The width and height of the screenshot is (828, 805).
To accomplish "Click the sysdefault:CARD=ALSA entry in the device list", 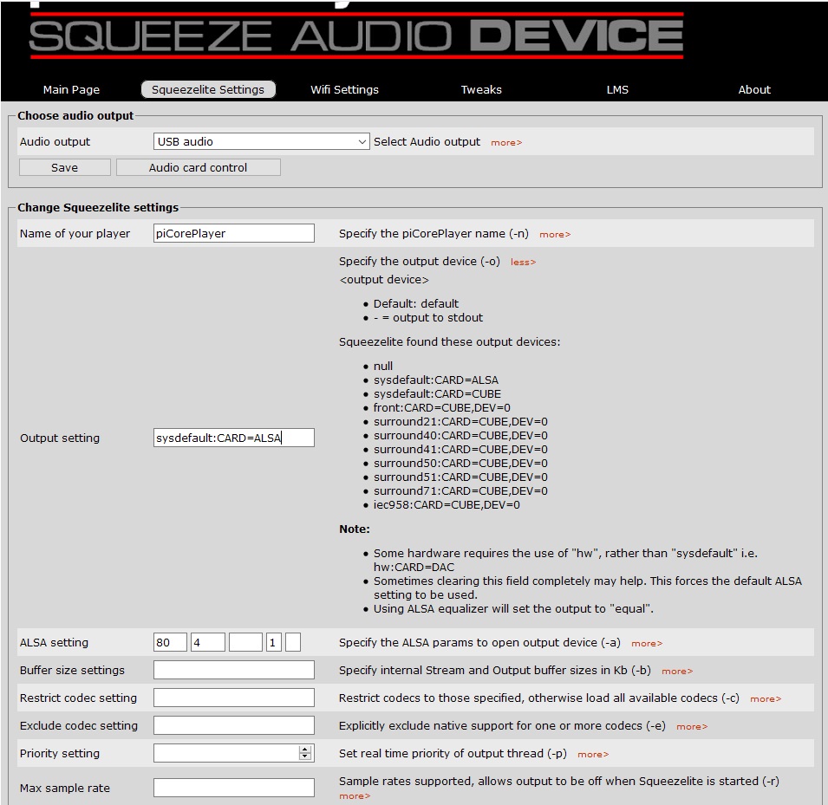I will click(x=436, y=380).
